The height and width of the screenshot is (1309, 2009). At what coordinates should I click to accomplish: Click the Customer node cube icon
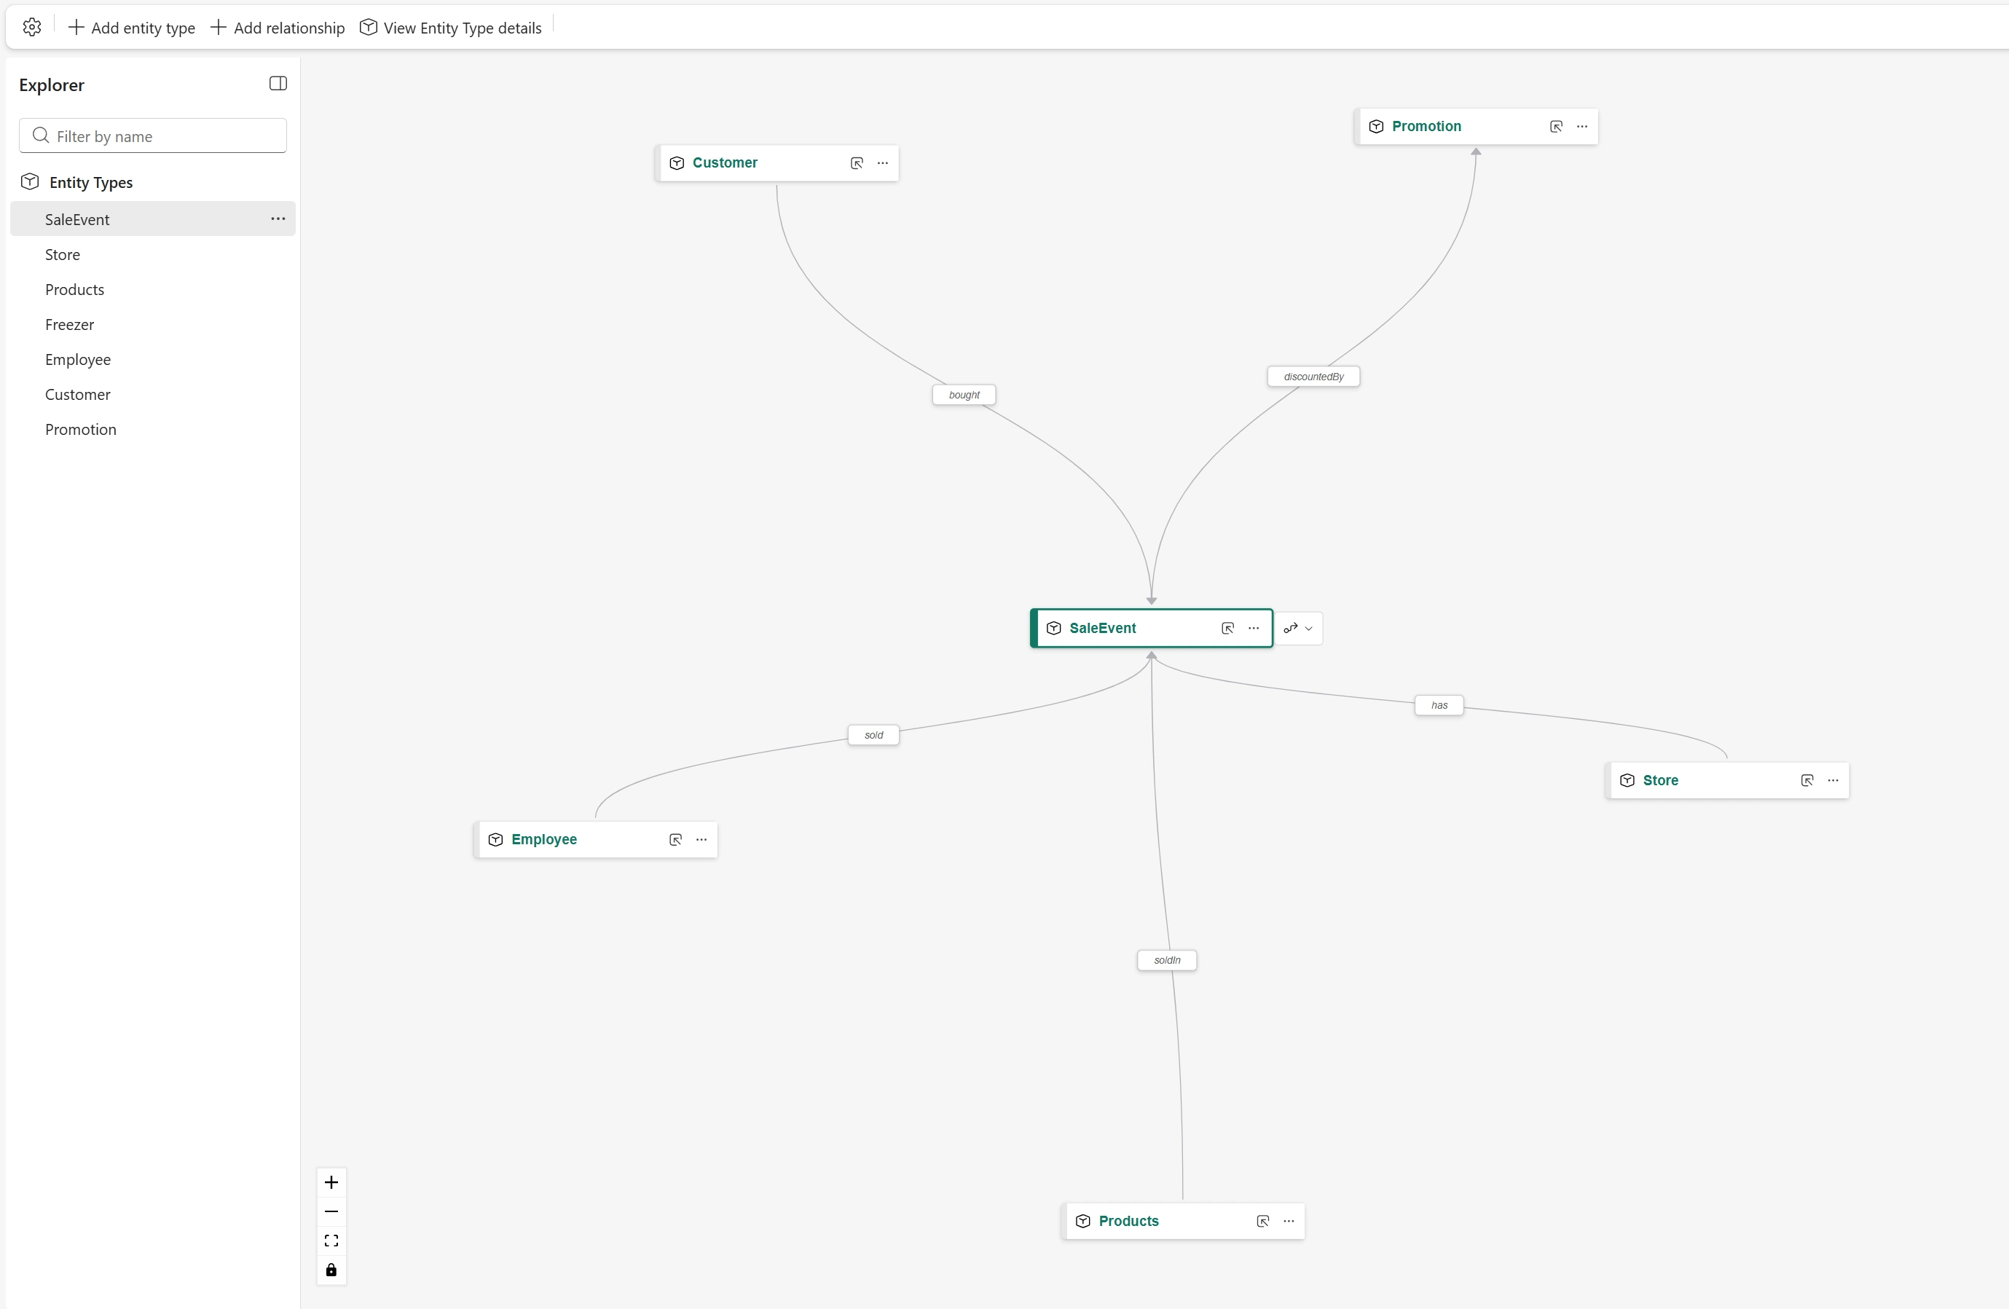[677, 163]
